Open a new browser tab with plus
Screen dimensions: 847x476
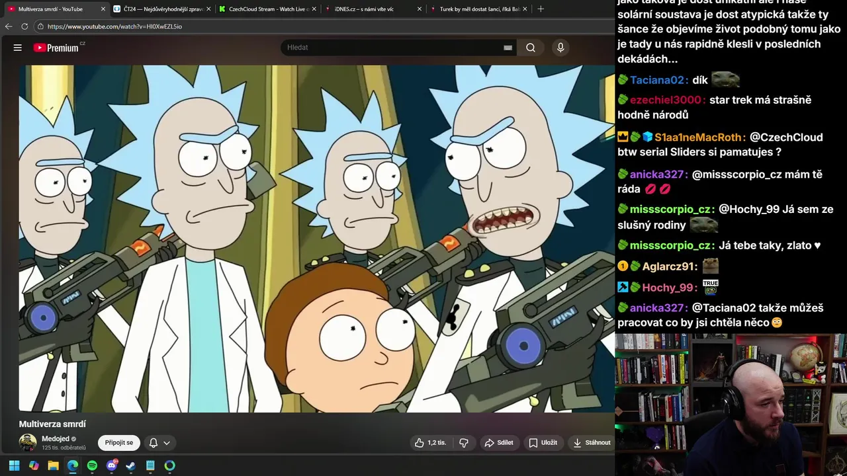coord(541,9)
